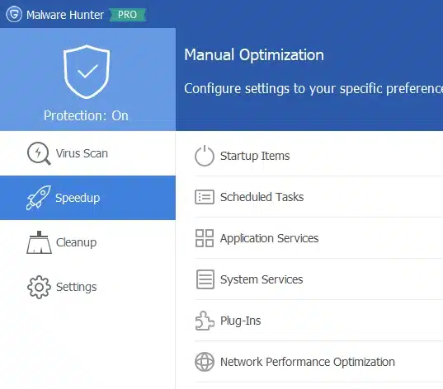The width and height of the screenshot is (443, 389).
Task: Open System Services list
Action: [x=318, y=279]
